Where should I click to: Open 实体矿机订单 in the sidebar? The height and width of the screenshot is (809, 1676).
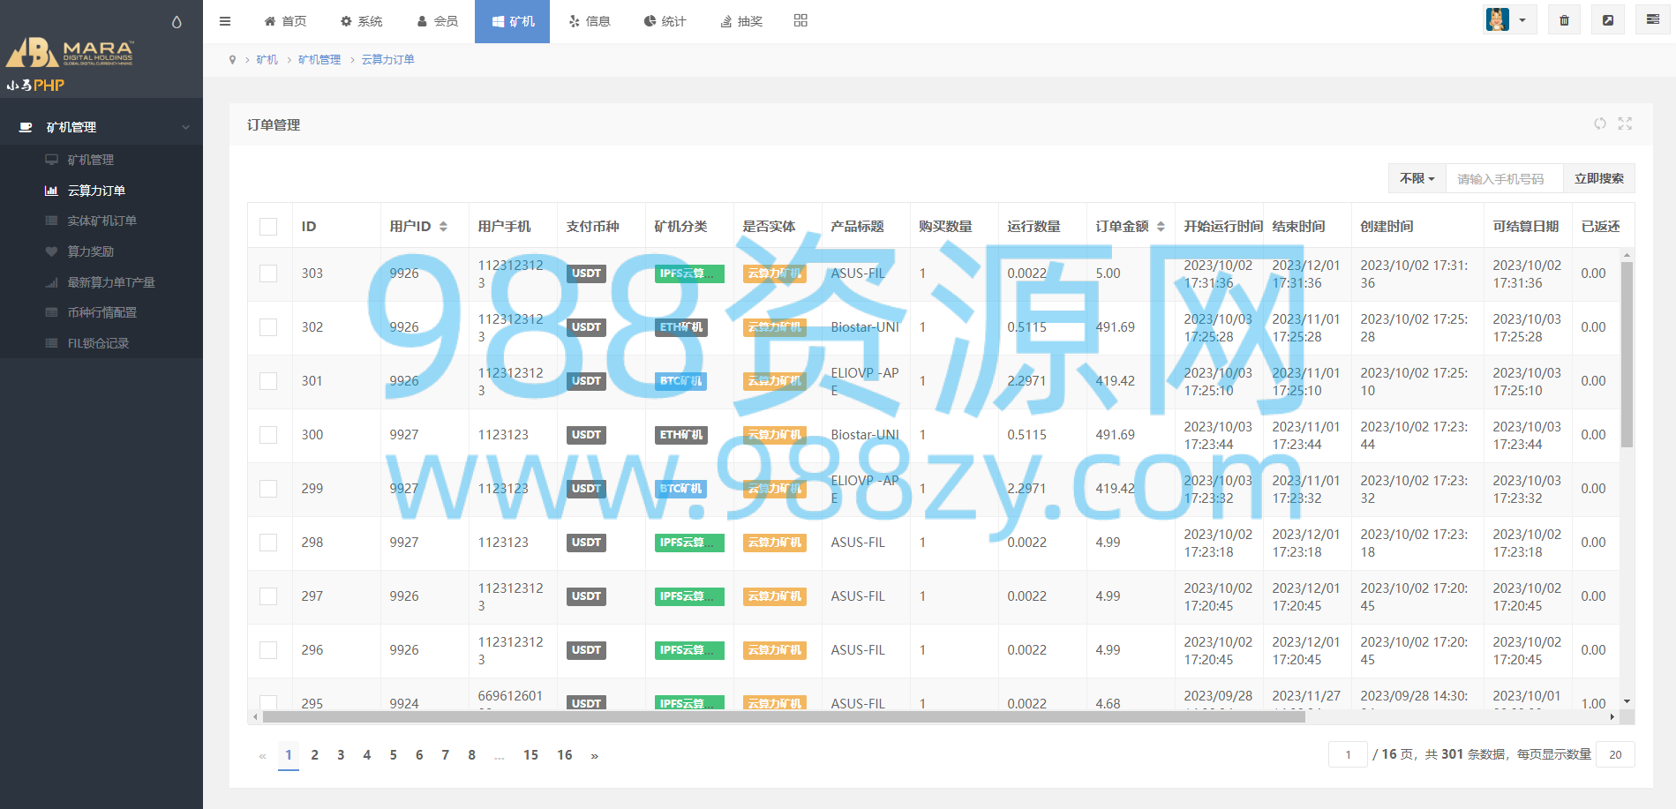click(x=102, y=221)
